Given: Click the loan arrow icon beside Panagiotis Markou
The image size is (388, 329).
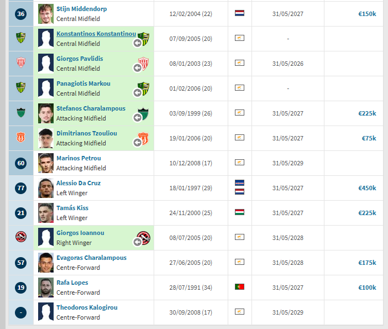Looking at the screenshot, I should pyautogui.click(x=137, y=93).
